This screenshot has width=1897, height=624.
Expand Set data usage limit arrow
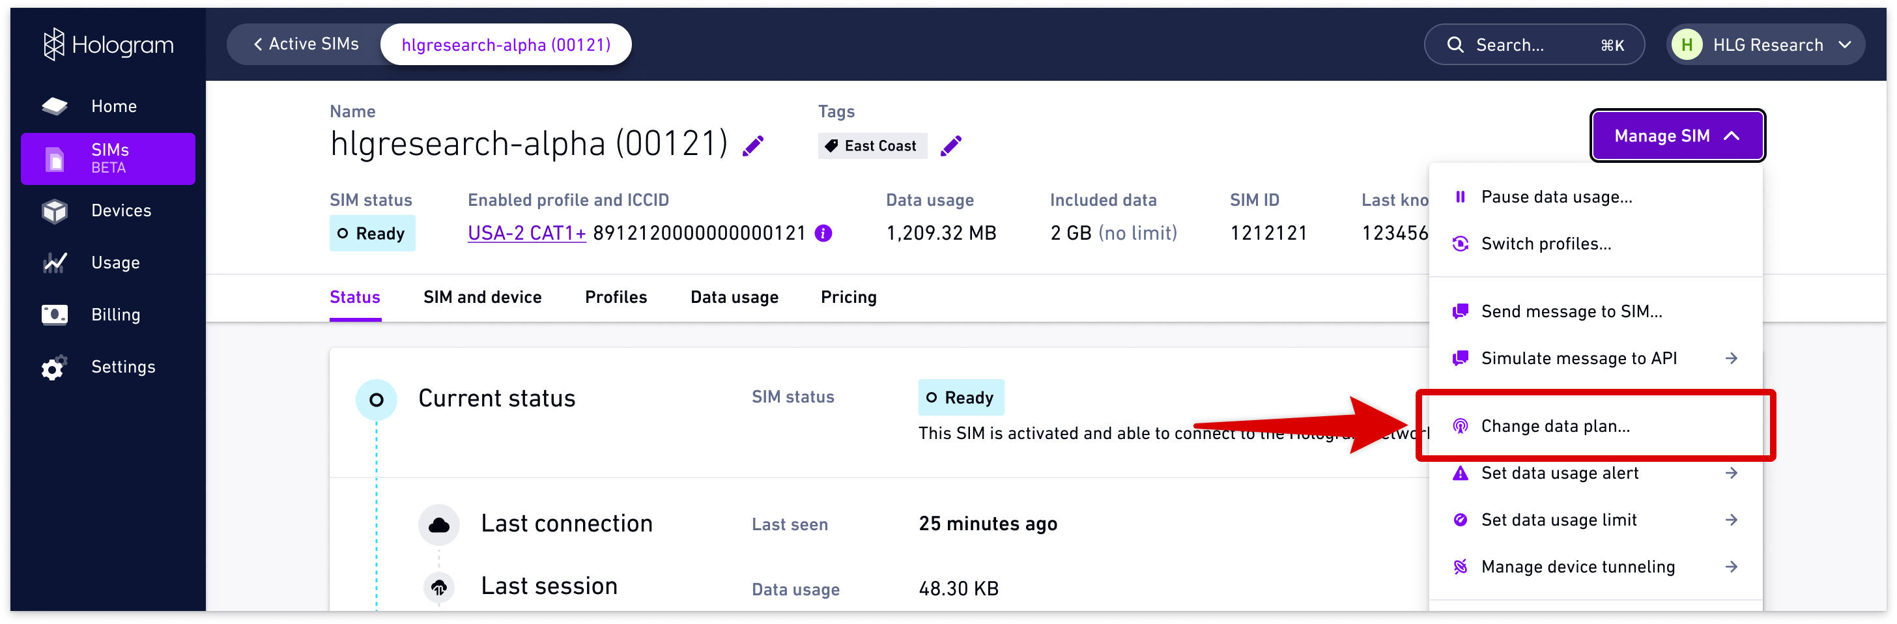(1732, 520)
